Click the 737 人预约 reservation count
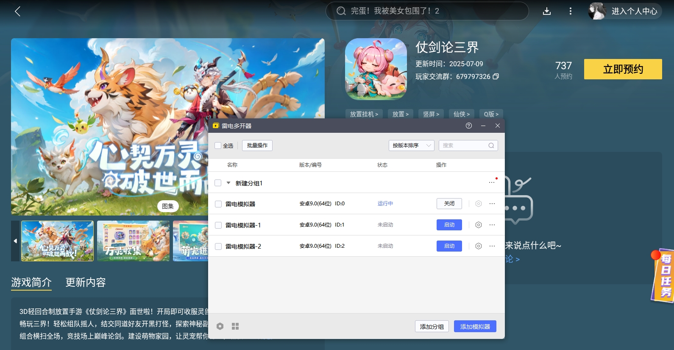This screenshot has width=674, height=350. 563,70
